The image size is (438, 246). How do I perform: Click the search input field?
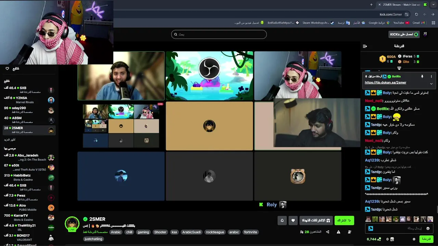point(219,34)
